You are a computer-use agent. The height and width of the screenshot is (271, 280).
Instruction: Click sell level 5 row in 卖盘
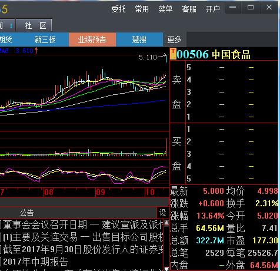point(232,67)
